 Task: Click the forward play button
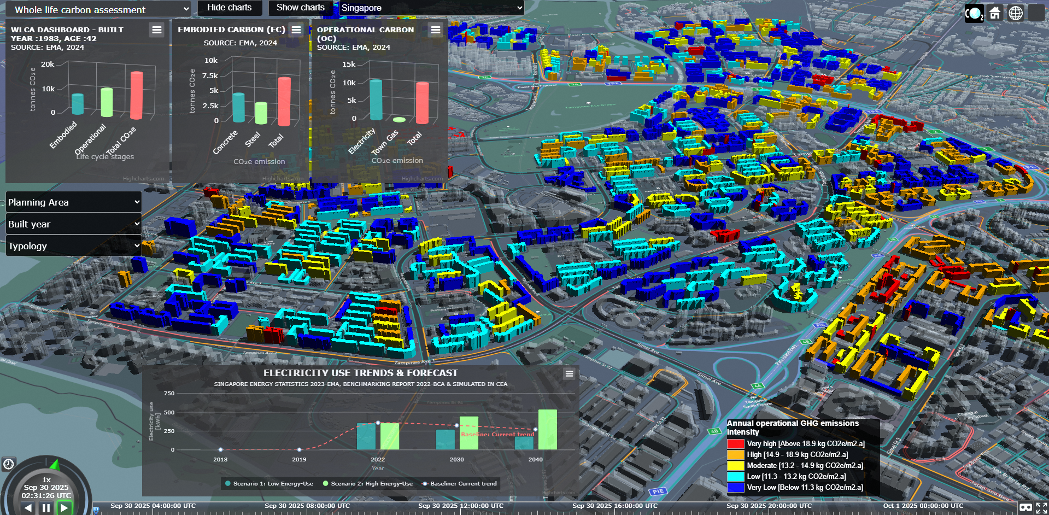(x=65, y=508)
